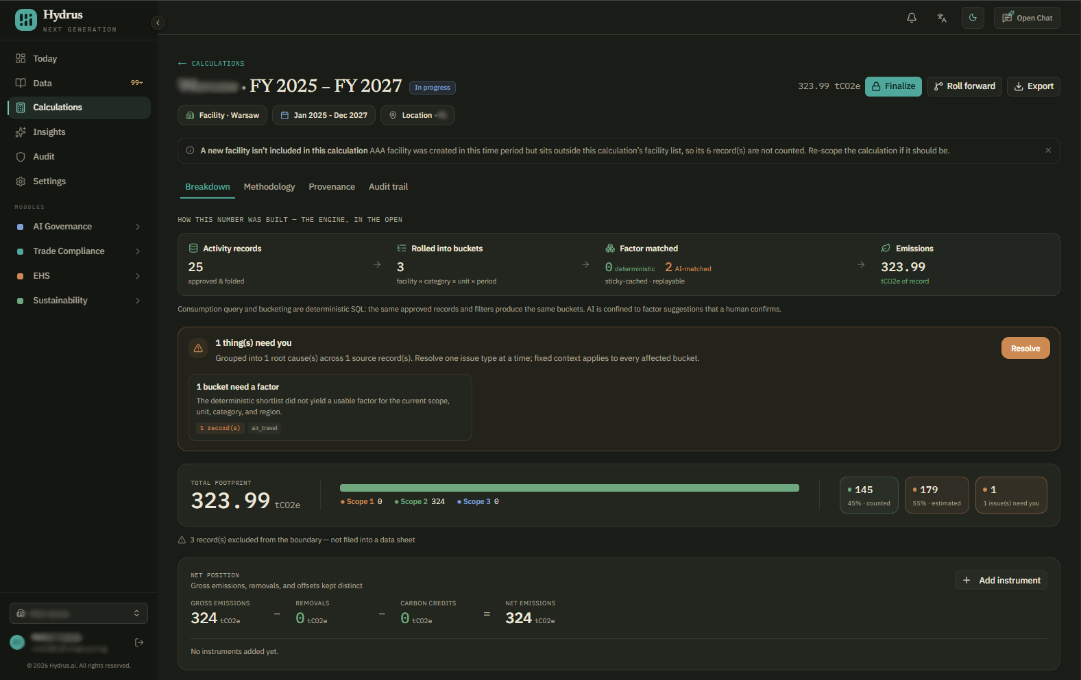
Task: Click the '1 record(s)' tag
Action: click(x=221, y=428)
